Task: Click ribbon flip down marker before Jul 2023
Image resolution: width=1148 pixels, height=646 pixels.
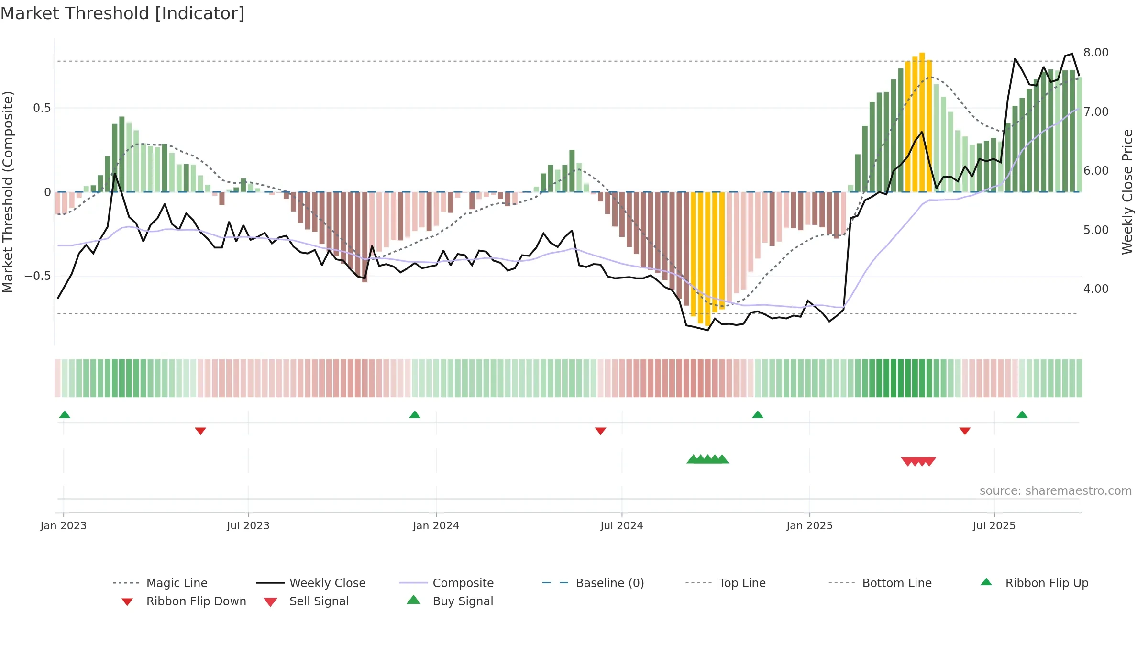Action: (x=200, y=431)
